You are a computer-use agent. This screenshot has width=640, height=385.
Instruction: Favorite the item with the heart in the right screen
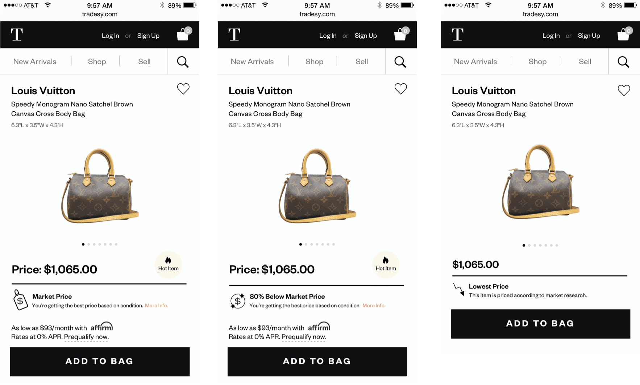click(624, 90)
